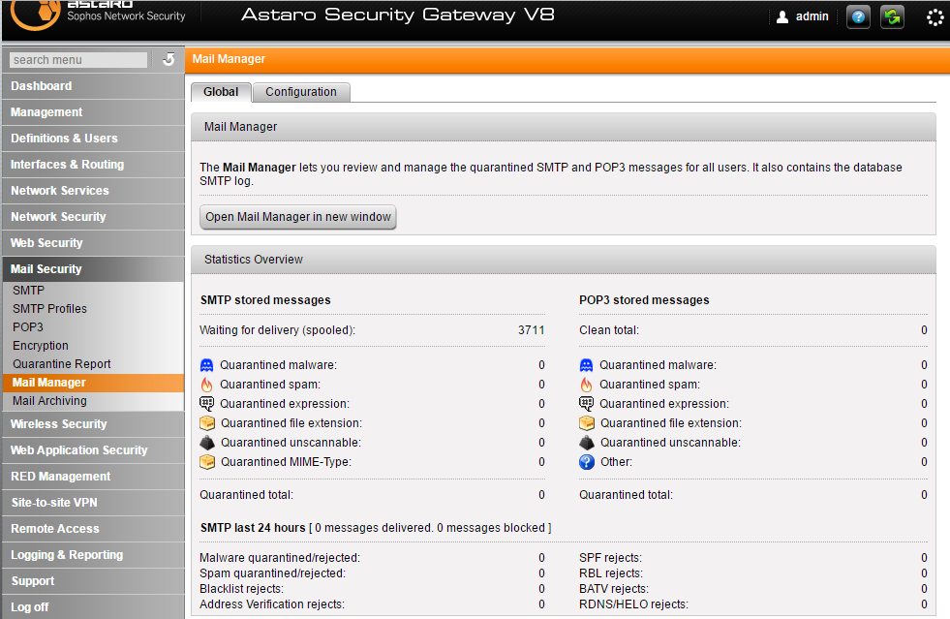Click SMTP Quarantined malware ghost icon
950x619 pixels.
pos(206,365)
